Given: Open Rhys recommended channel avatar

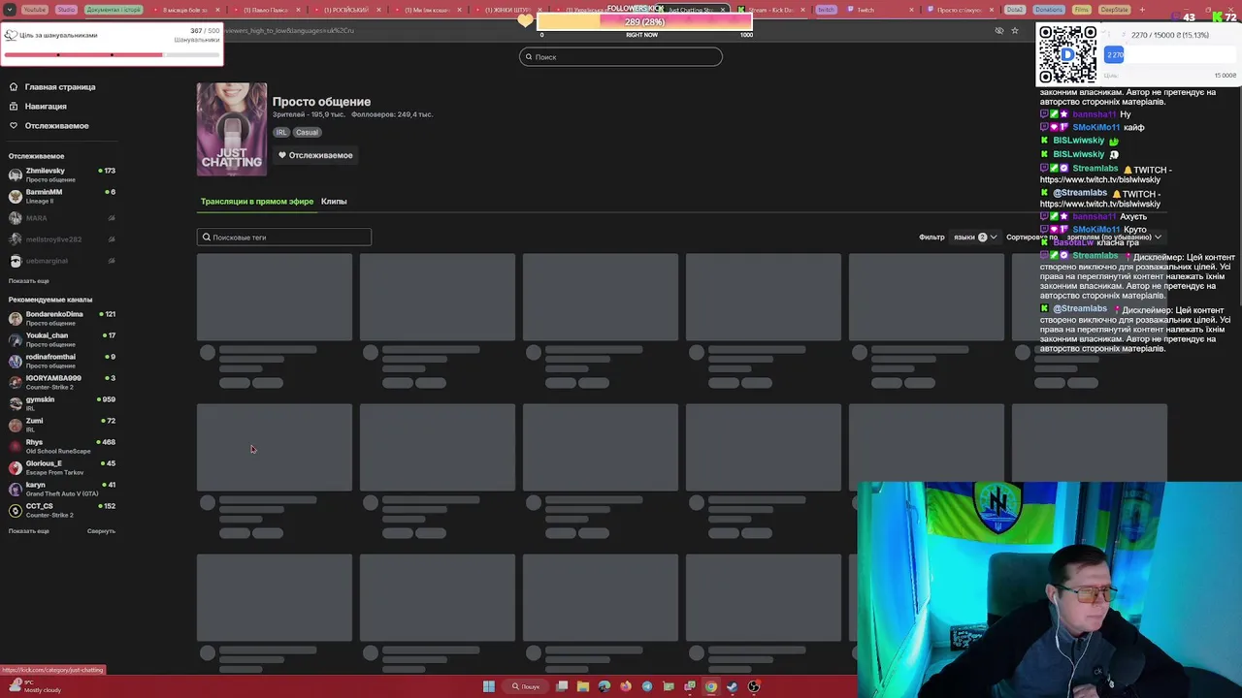Looking at the screenshot, I should pyautogui.click(x=16, y=446).
